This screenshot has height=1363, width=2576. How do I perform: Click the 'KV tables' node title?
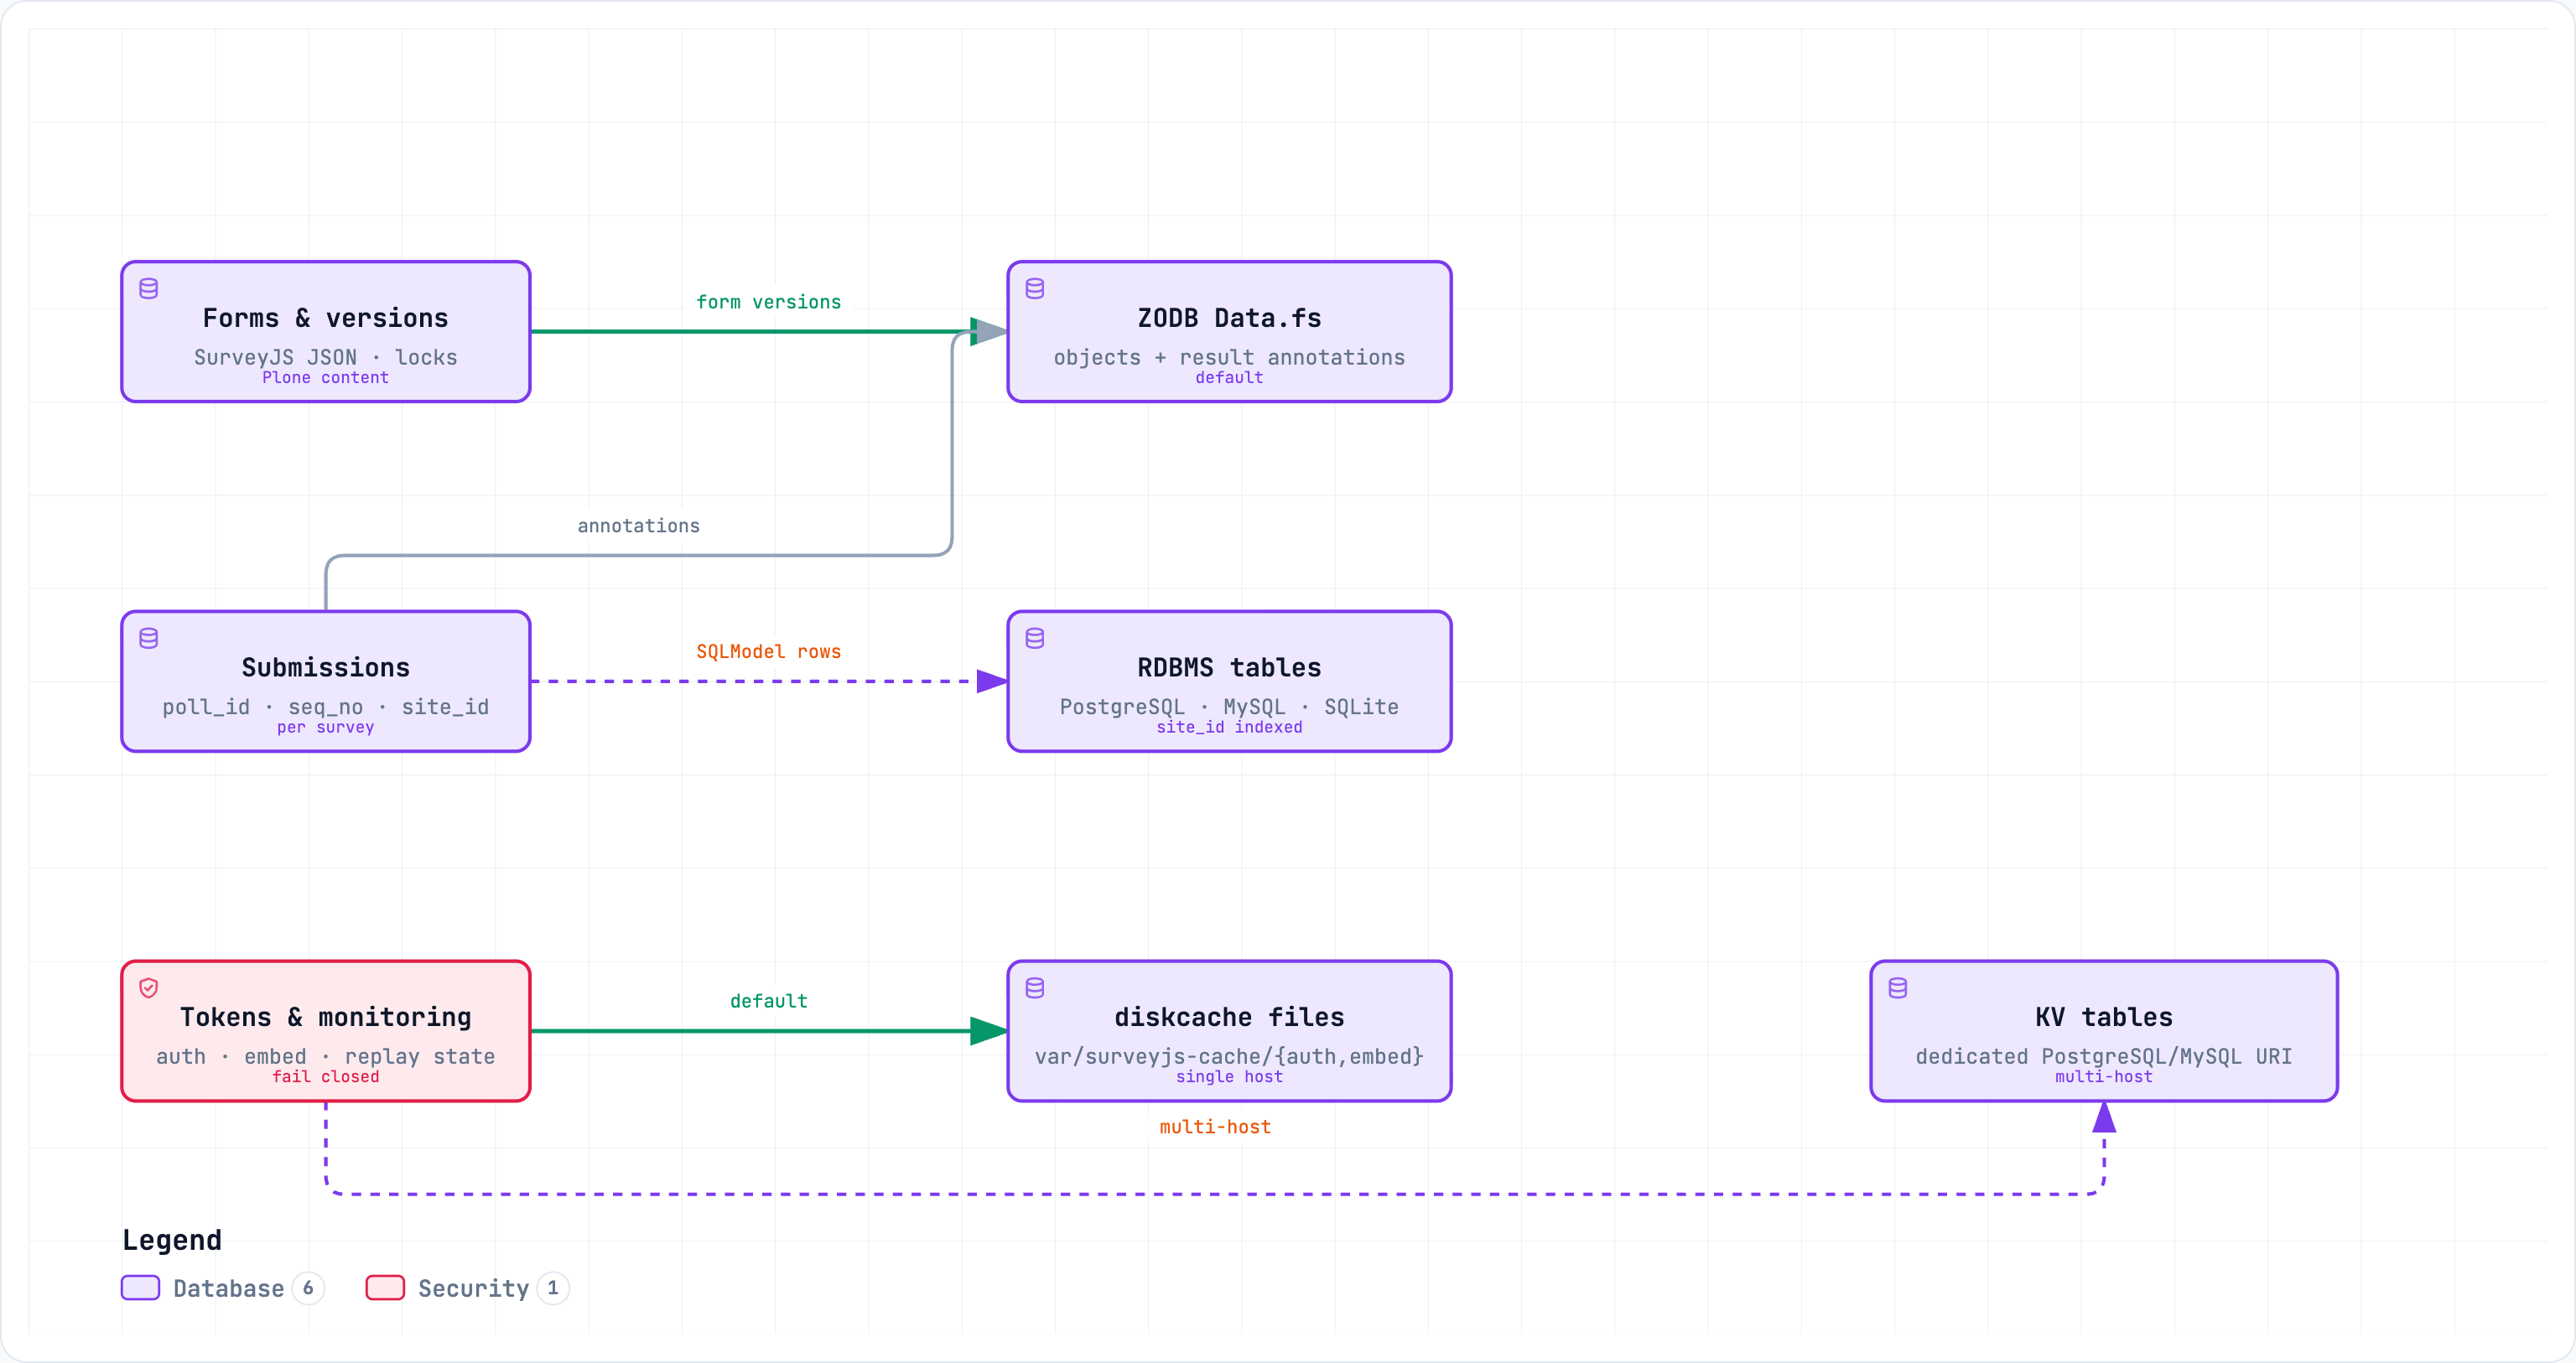[x=2104, y=1017]
